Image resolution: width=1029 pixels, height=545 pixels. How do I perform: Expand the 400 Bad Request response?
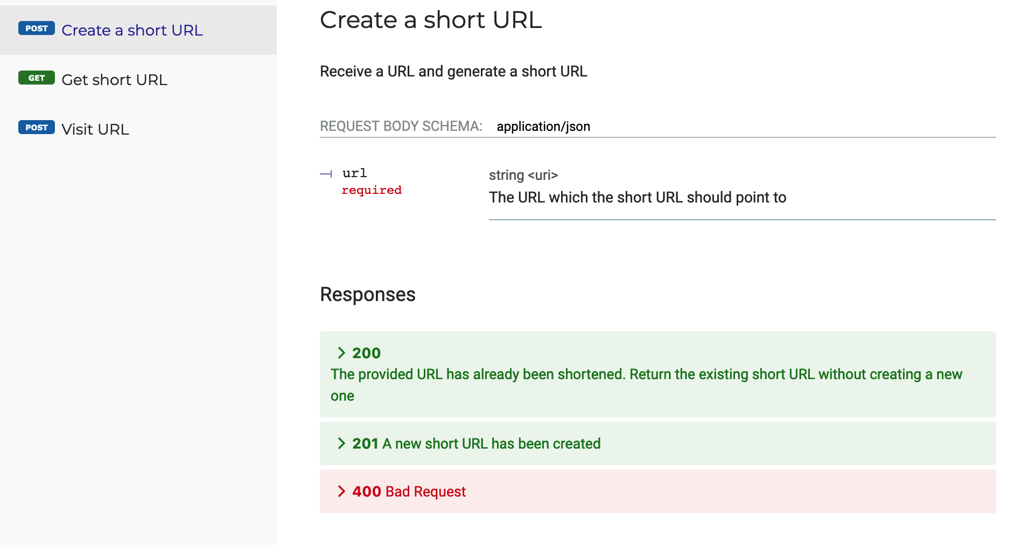366,491
